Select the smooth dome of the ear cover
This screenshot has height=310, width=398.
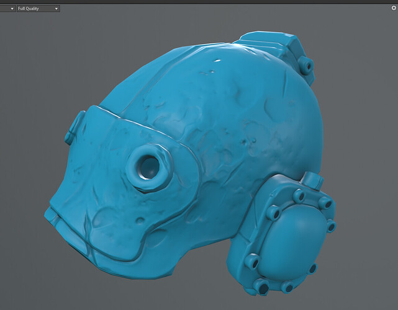click(300, 239)
